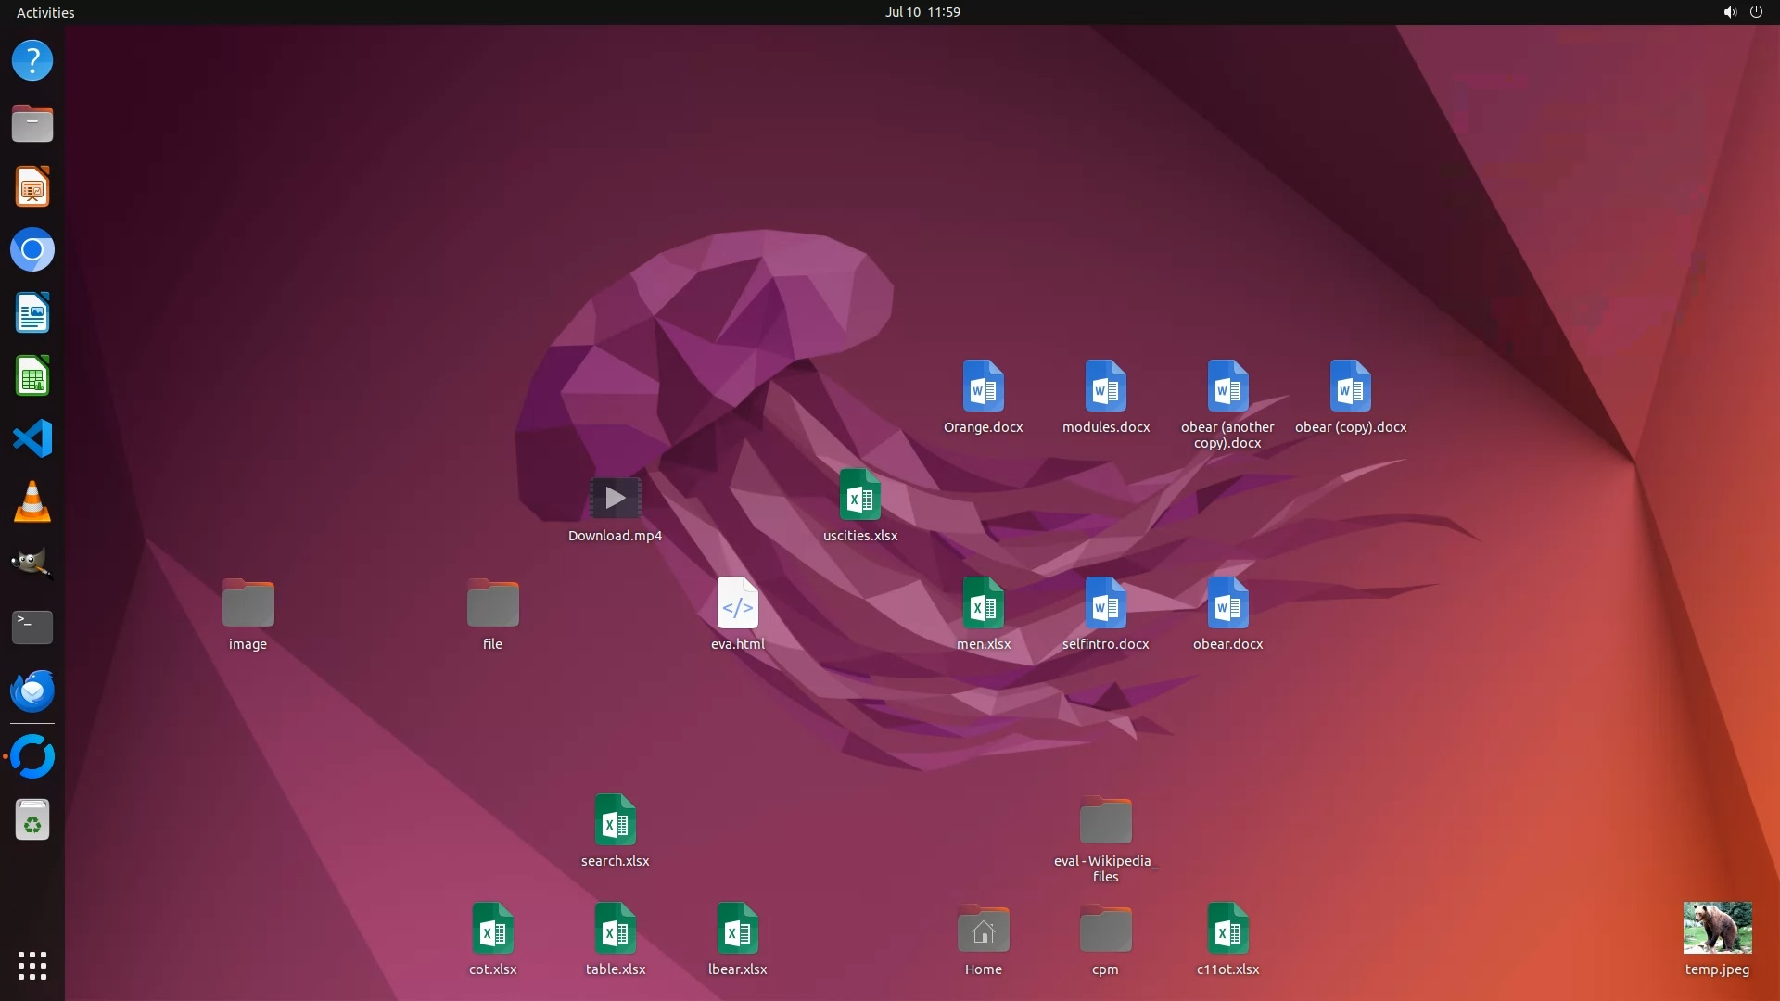The image size is (1780, 1001).
Task: Launch Chromium browser from the dock
Action: click(32, 250)
